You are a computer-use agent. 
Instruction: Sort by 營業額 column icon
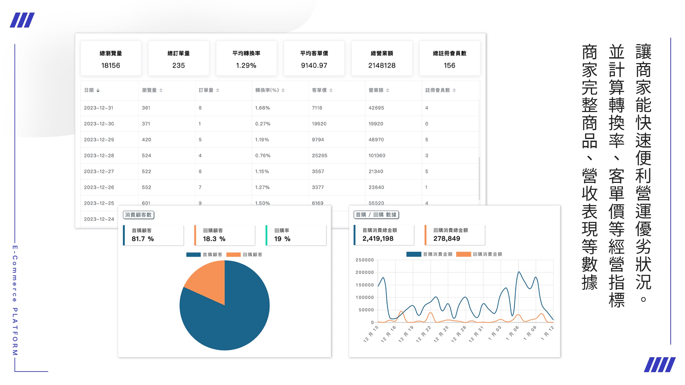[x=388, y=90]
